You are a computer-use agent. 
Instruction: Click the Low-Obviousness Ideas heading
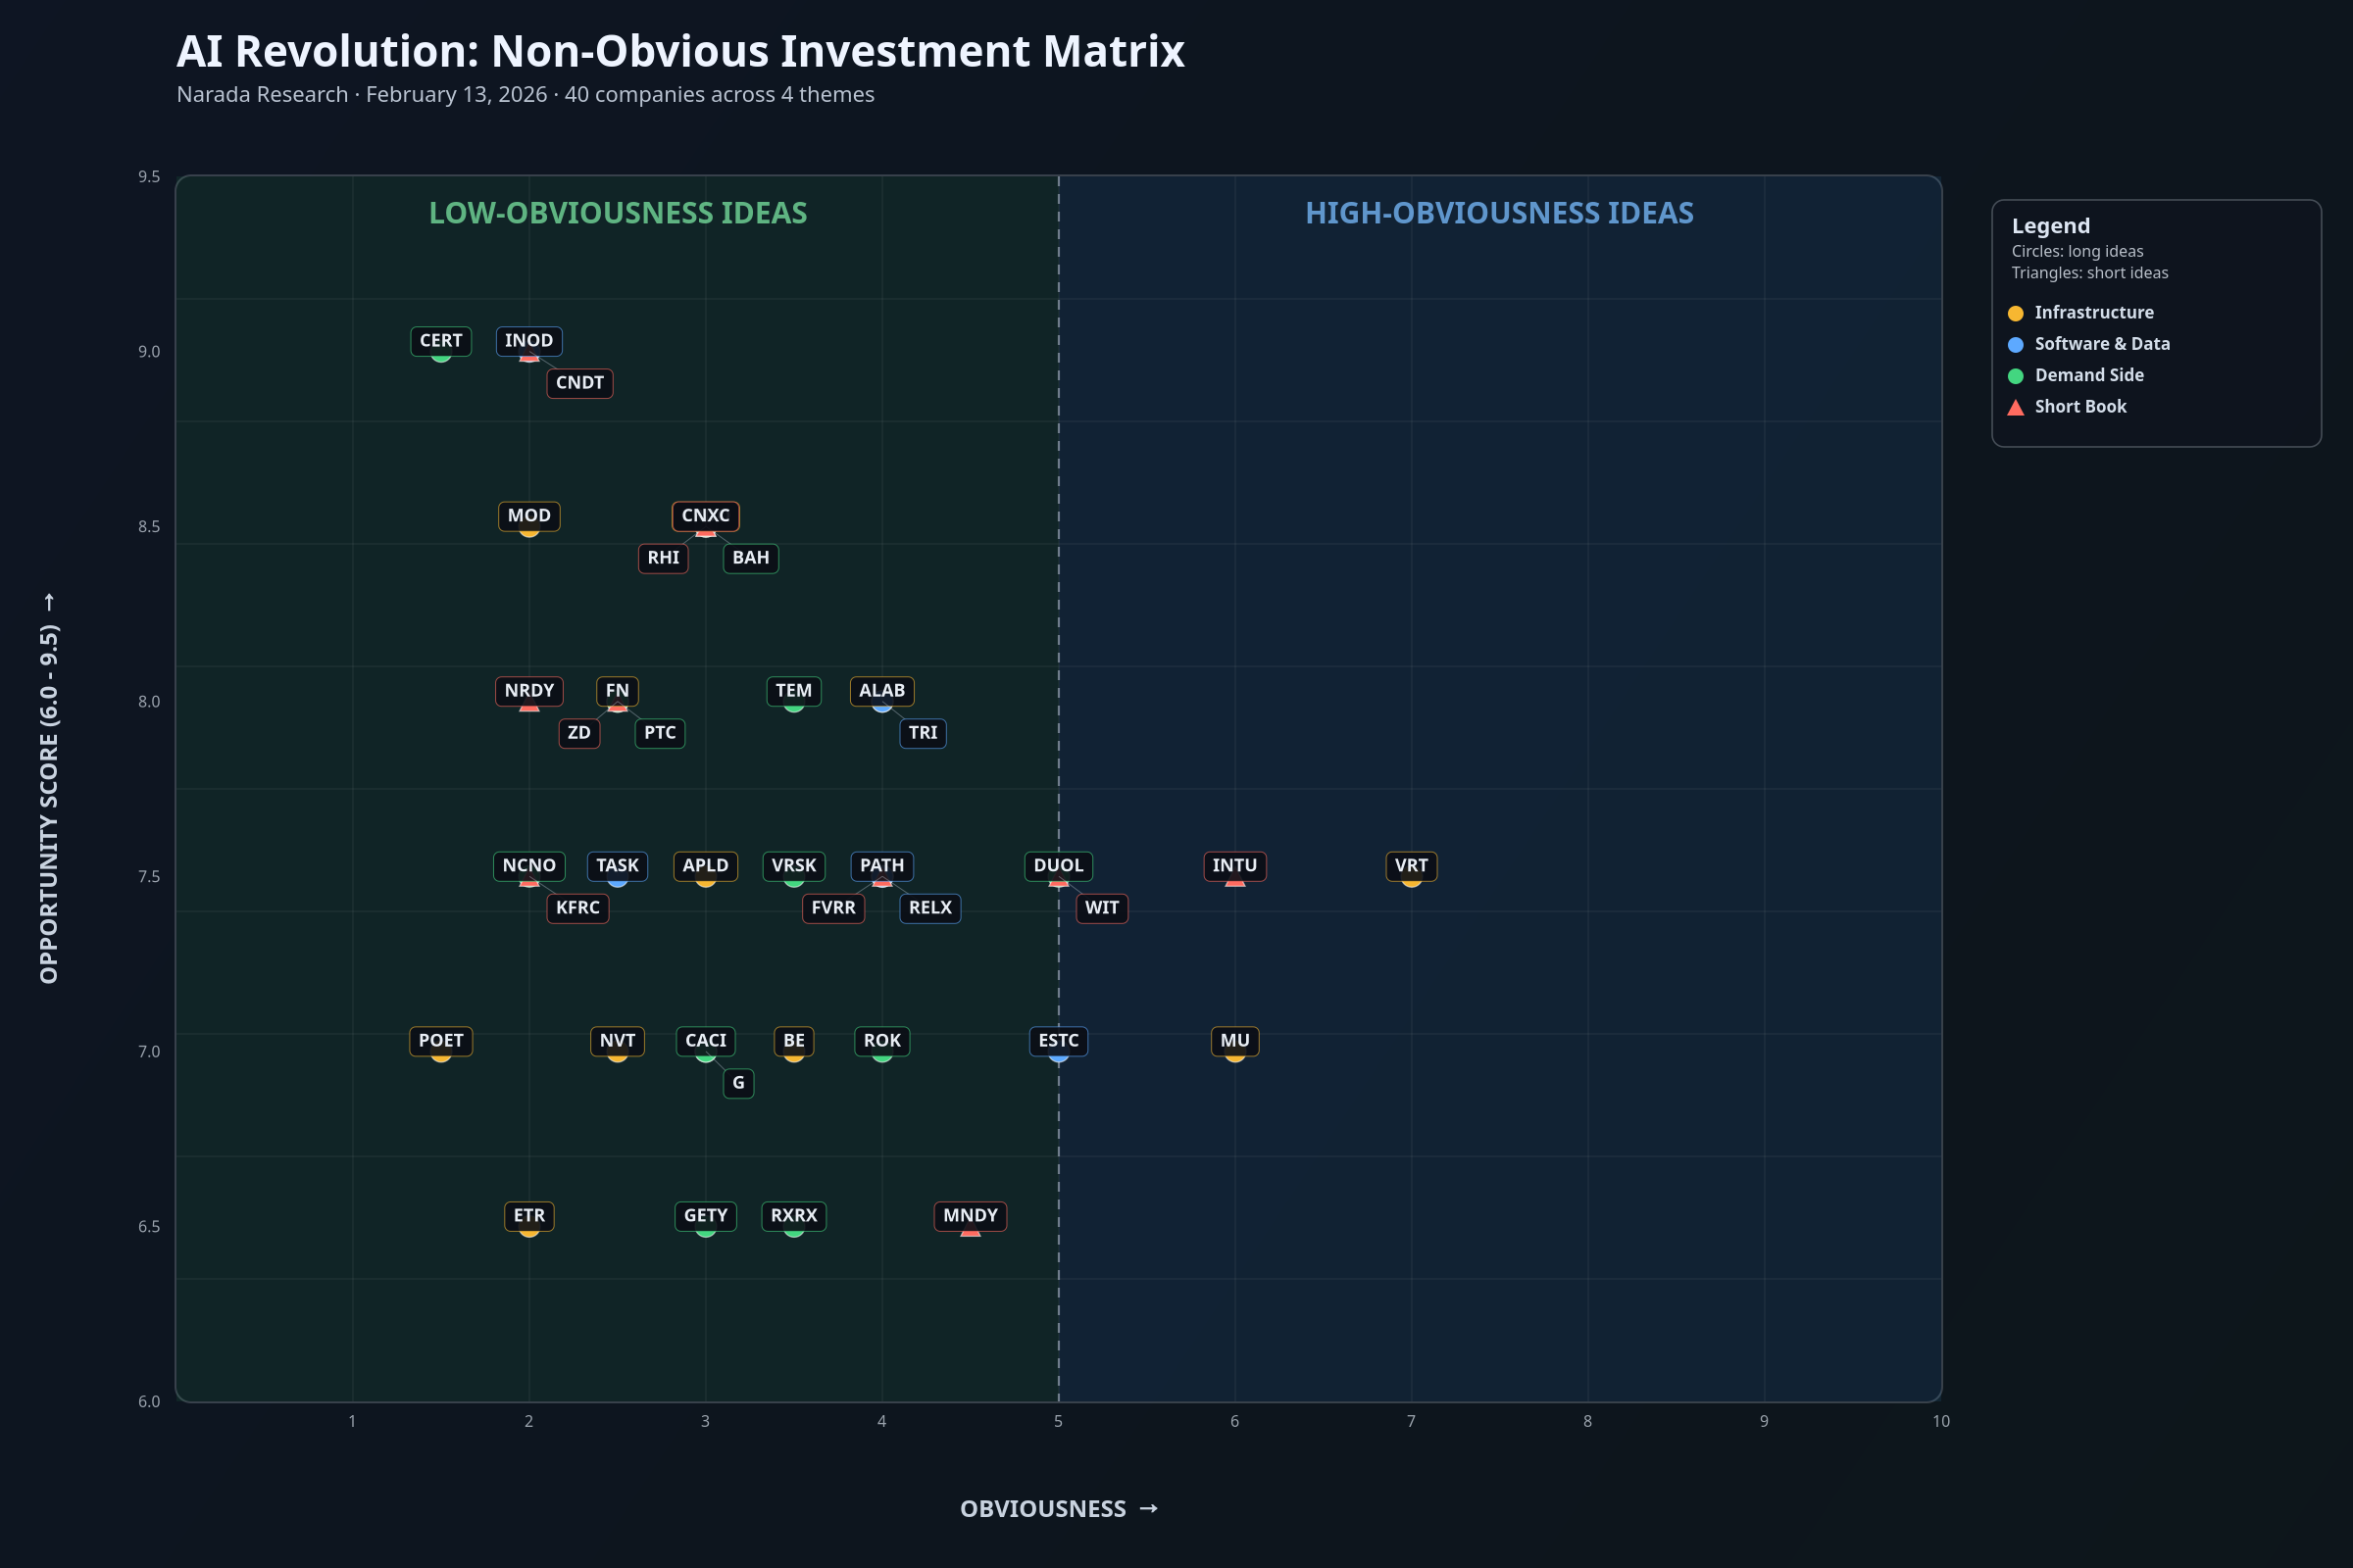(x=618, y=213)
